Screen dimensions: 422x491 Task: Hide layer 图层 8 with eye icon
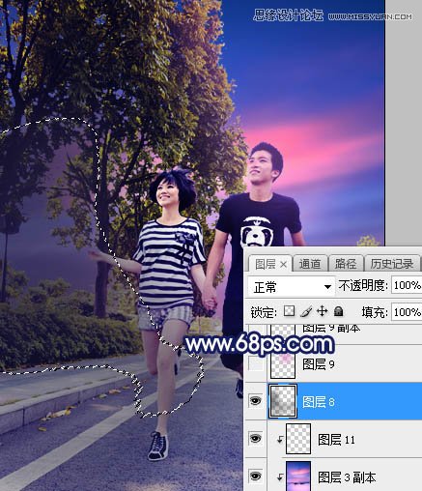coord(255,400)
